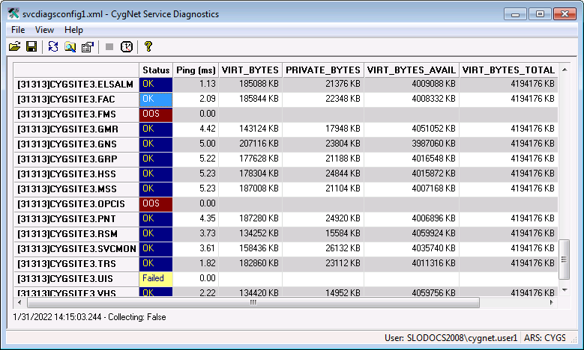Click the clock timer icon in toolbar
This screenshot has height=350, width=584.
127,47
